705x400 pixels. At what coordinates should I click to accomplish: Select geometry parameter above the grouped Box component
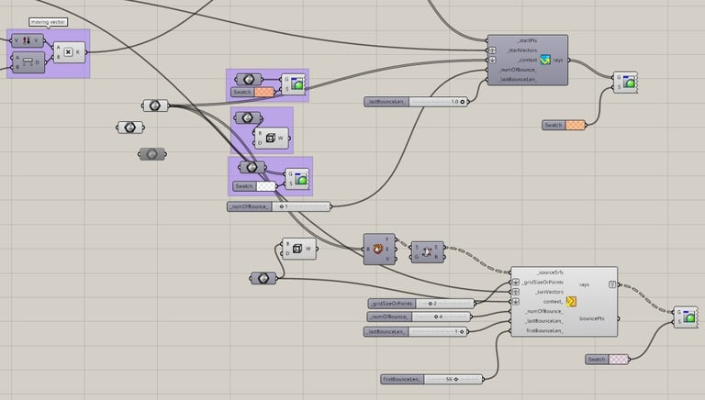click(x=247, y=118)
